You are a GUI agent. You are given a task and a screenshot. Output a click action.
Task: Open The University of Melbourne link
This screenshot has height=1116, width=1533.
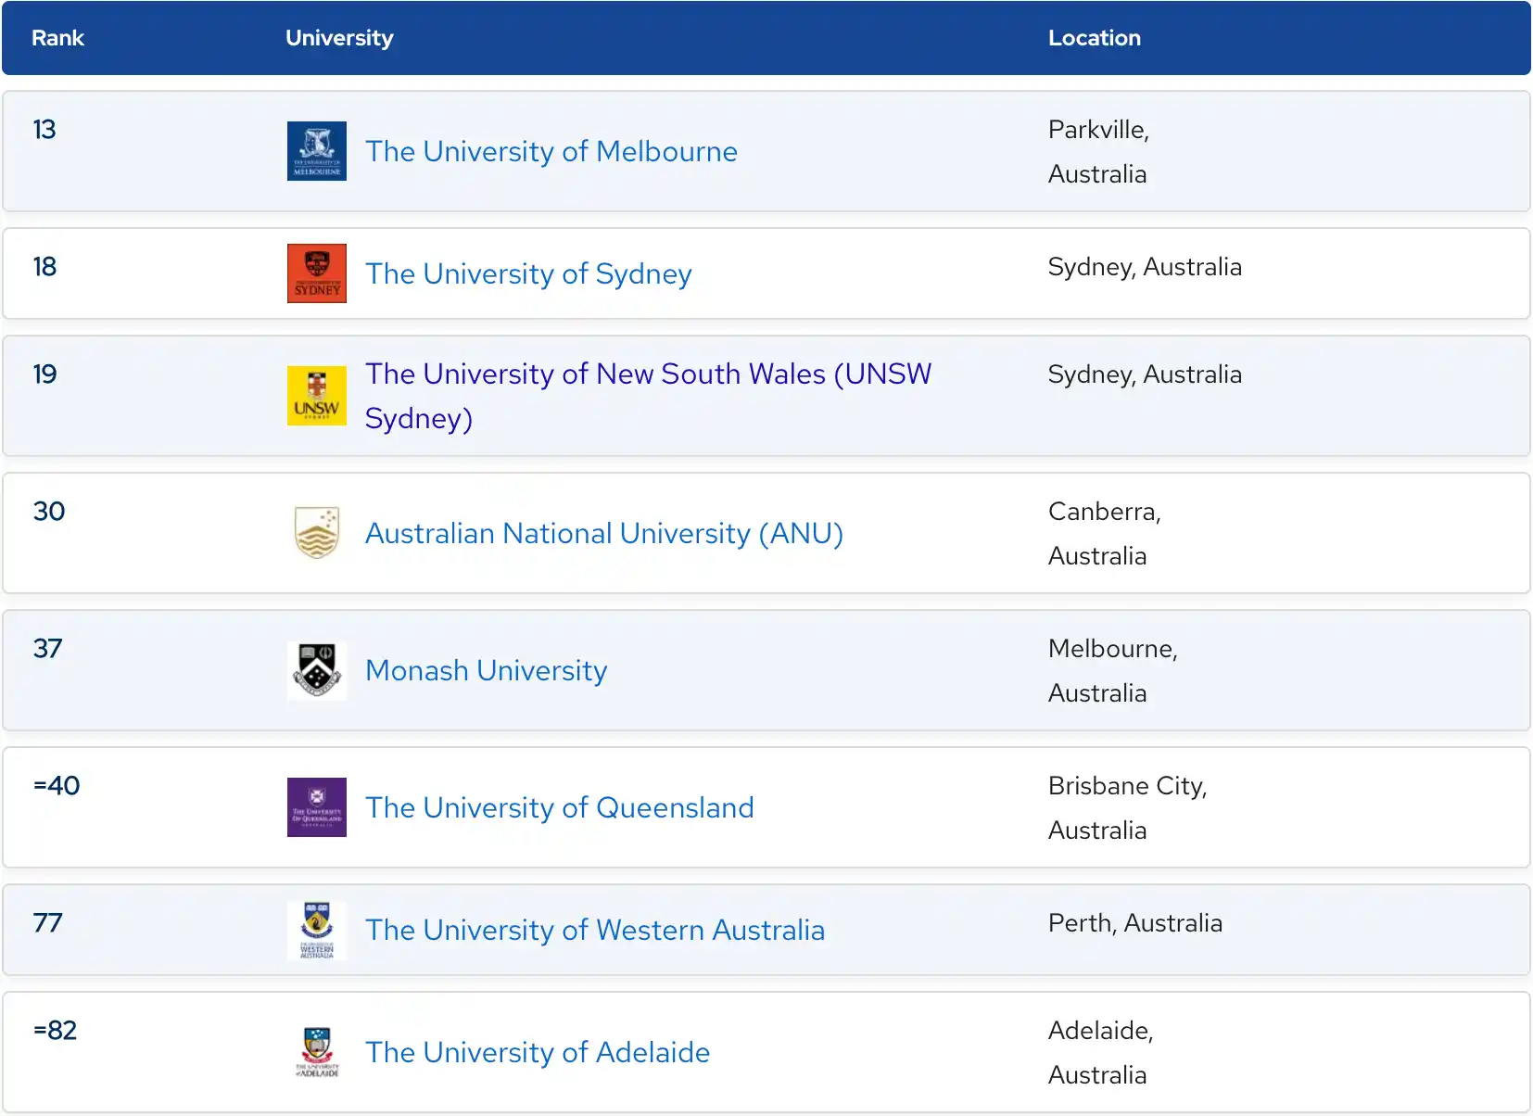click(551, 151)
